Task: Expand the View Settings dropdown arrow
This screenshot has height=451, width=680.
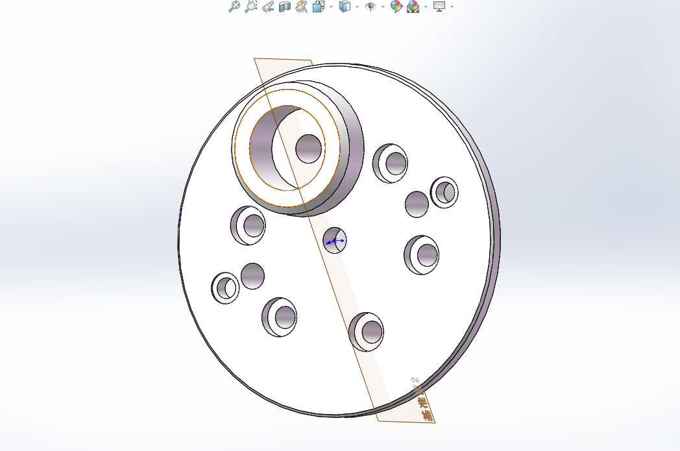Action: [452, 6]
